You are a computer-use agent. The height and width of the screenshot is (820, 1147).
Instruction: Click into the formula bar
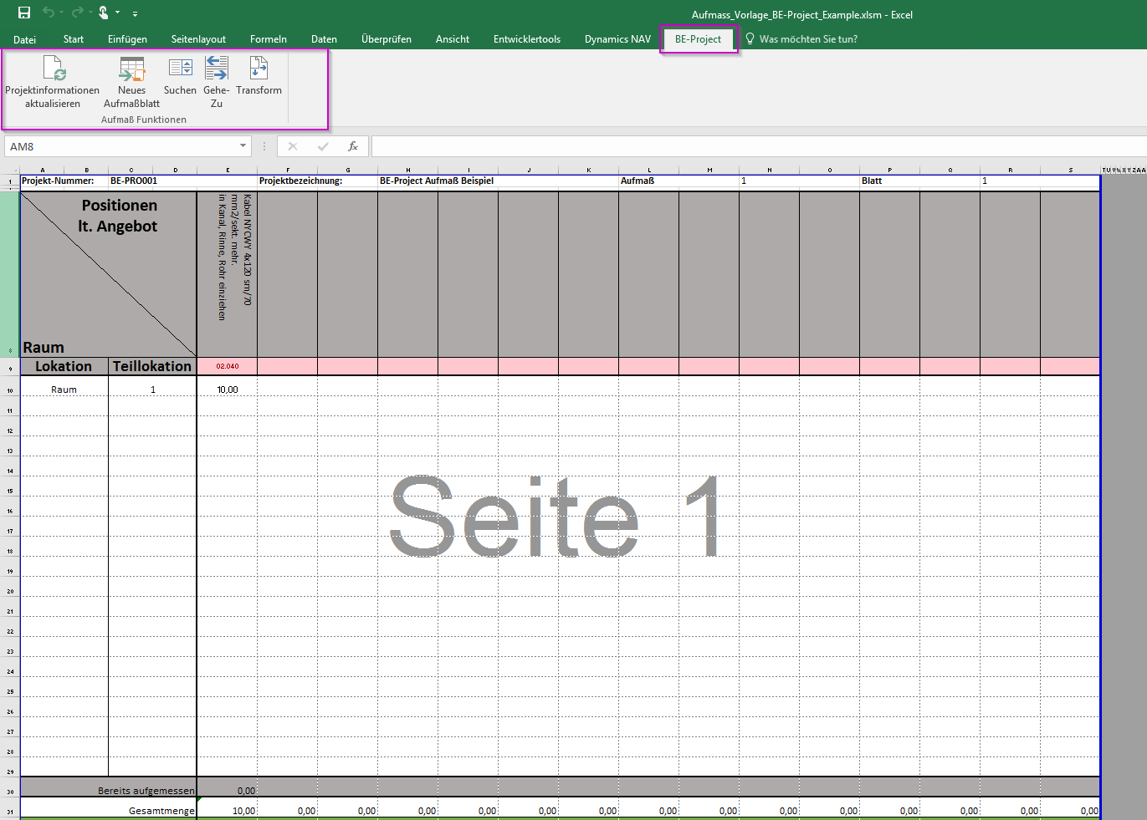coord(753,146)
